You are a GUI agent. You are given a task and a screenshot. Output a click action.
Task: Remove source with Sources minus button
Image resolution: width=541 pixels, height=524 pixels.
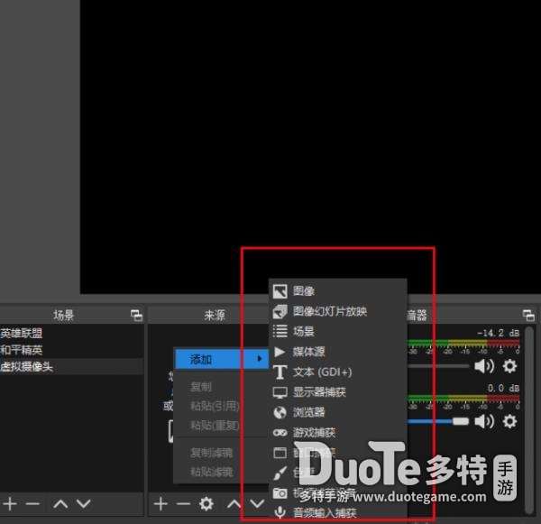(x=183, y=504)
